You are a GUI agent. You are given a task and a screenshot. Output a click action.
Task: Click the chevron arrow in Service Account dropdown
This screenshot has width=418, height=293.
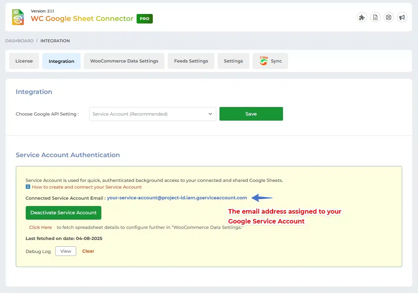pyautogui.click(x=210, y=114)
